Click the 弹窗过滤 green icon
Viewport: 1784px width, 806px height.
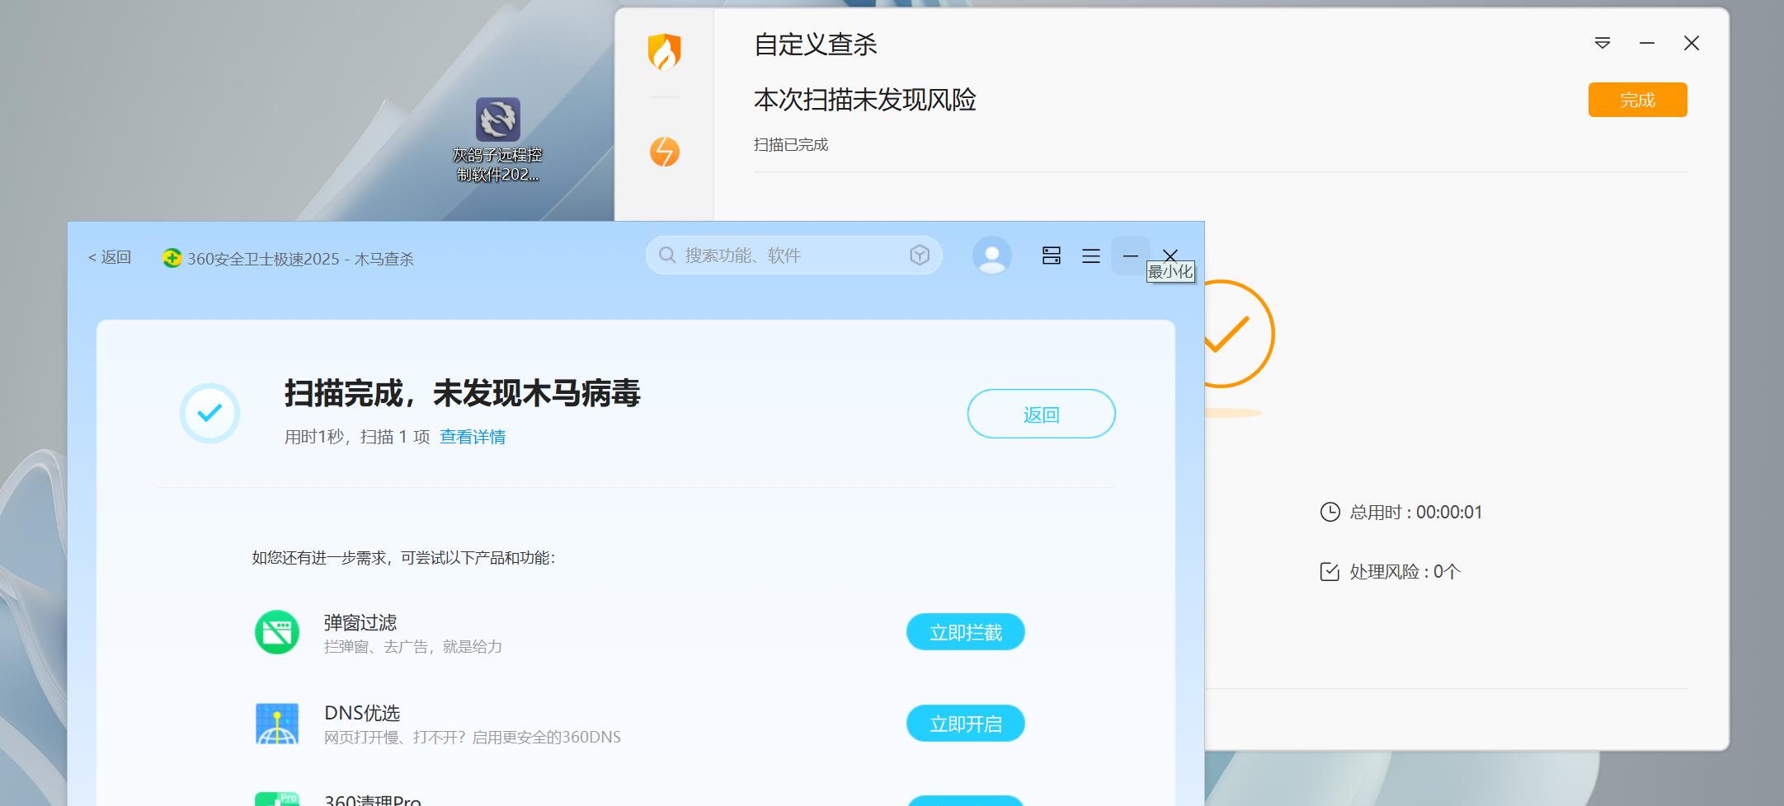277,632
